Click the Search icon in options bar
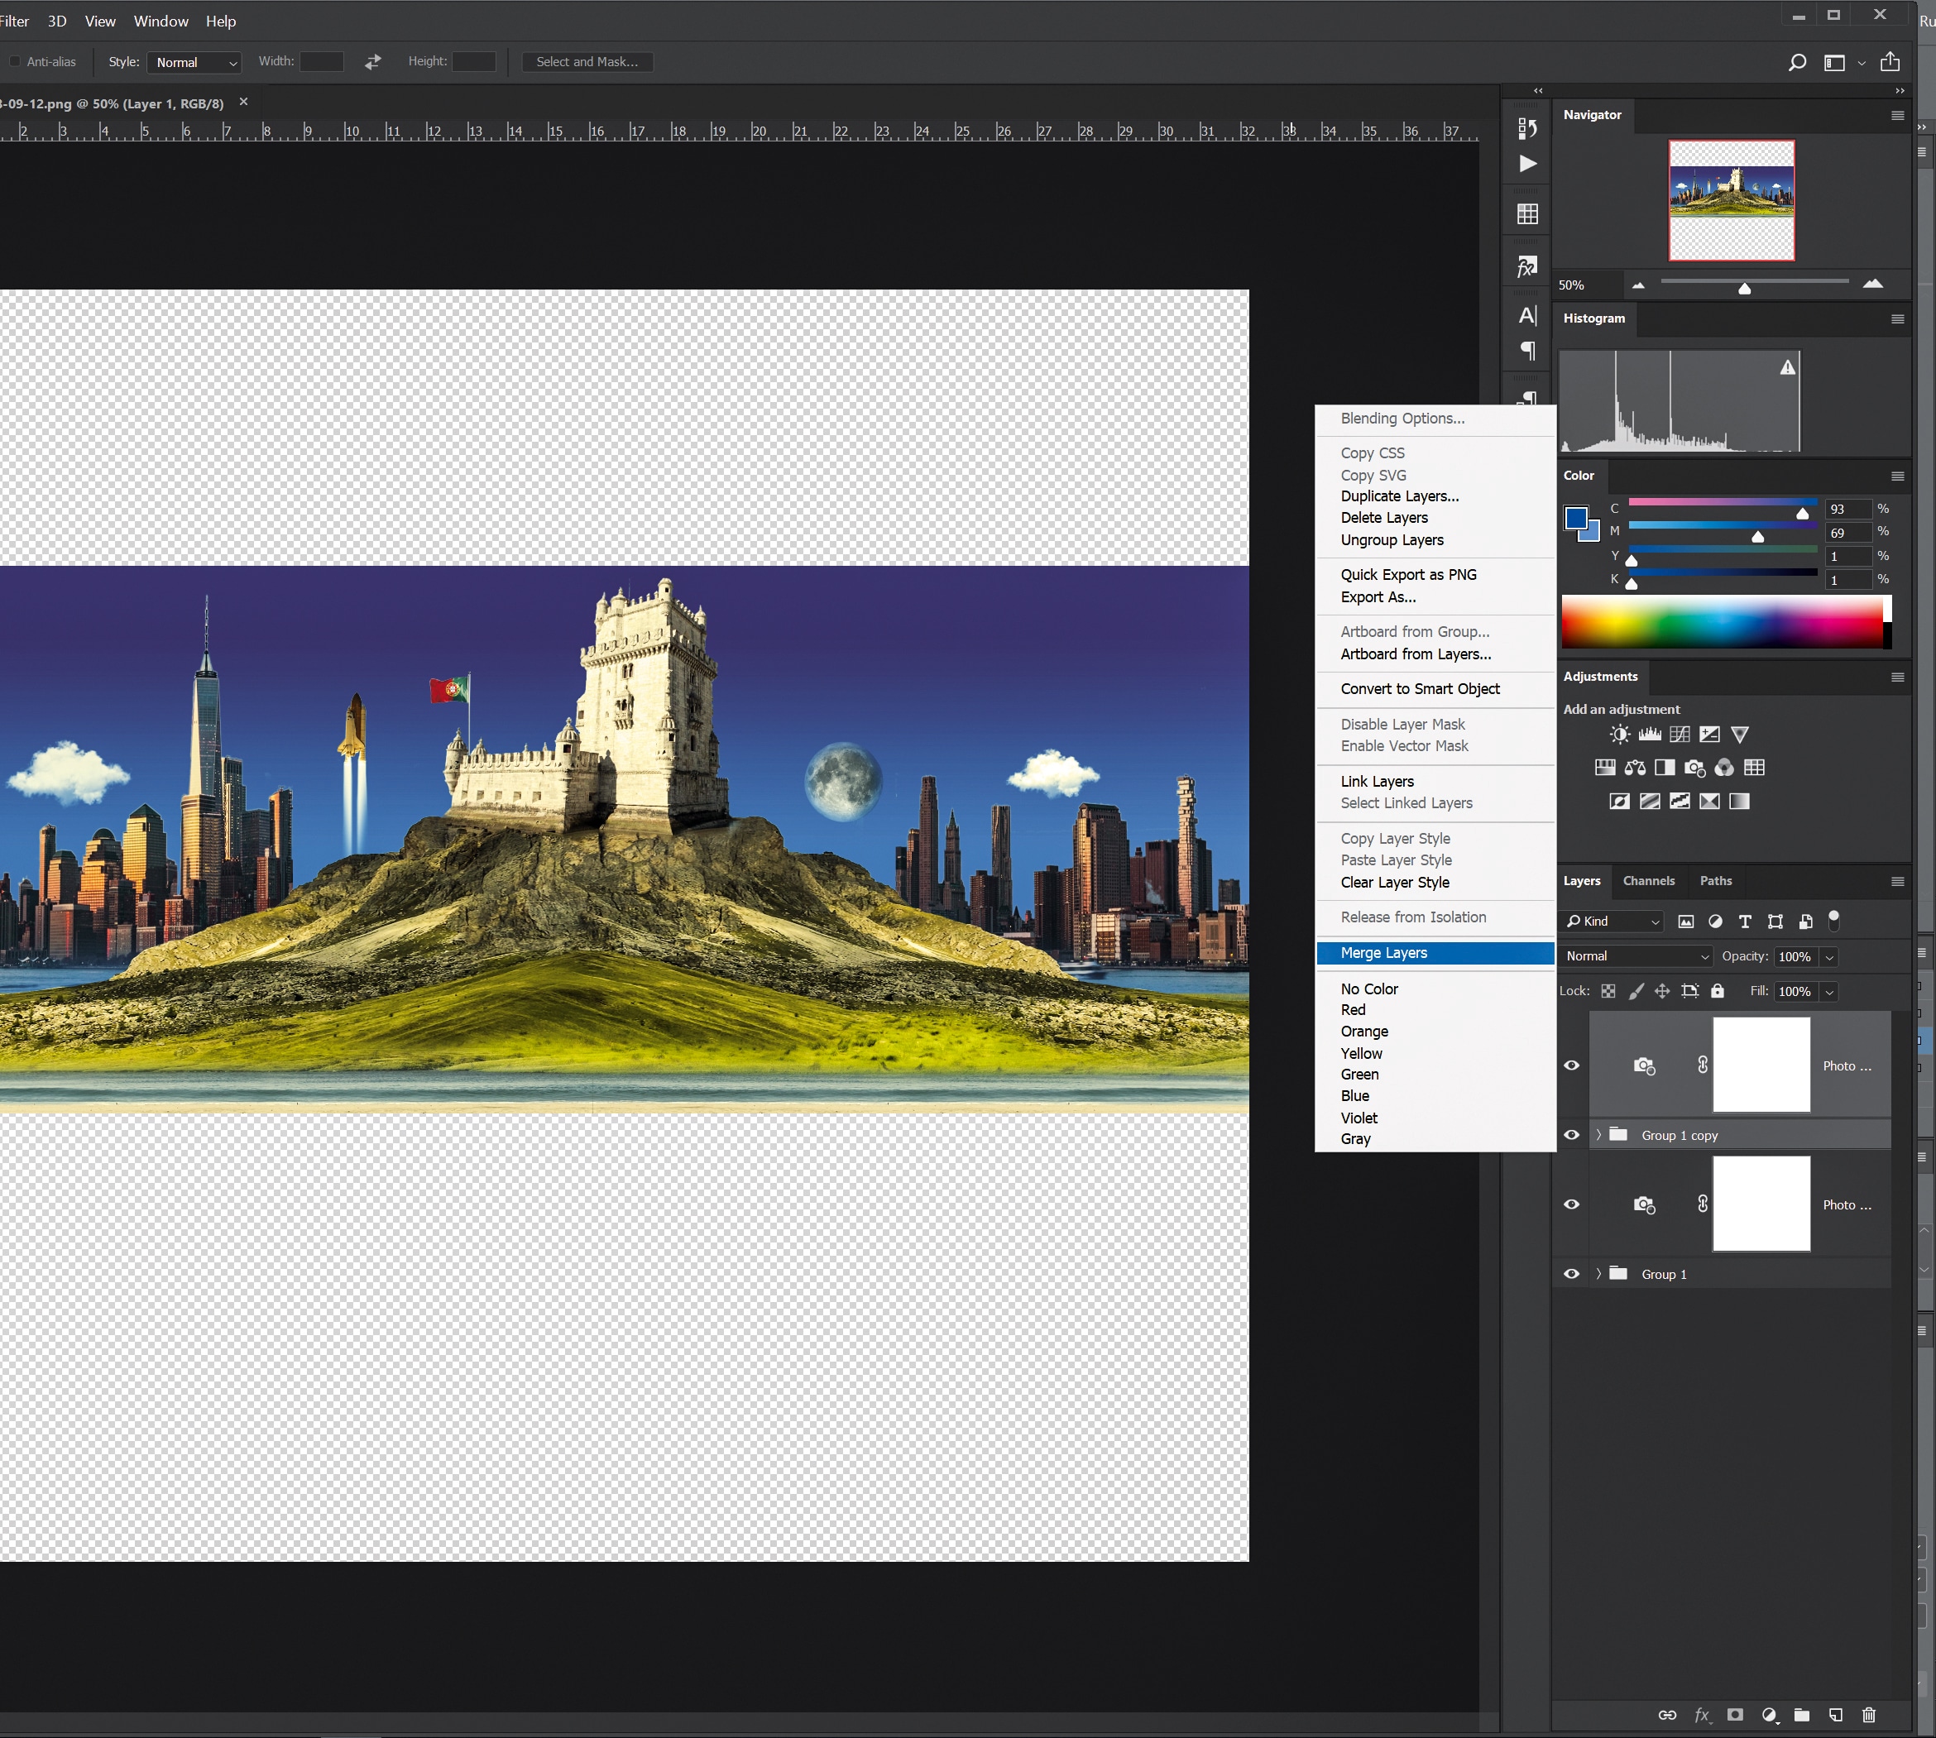Viewport: 1936px width, 1738px height. coord(1796,62)
